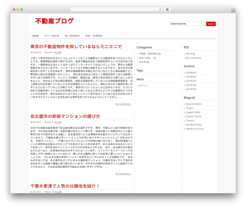Open the Suggest Ideas blogroll link
The width and height of the screenshot is (246, 208).
[x=193, y=112]
